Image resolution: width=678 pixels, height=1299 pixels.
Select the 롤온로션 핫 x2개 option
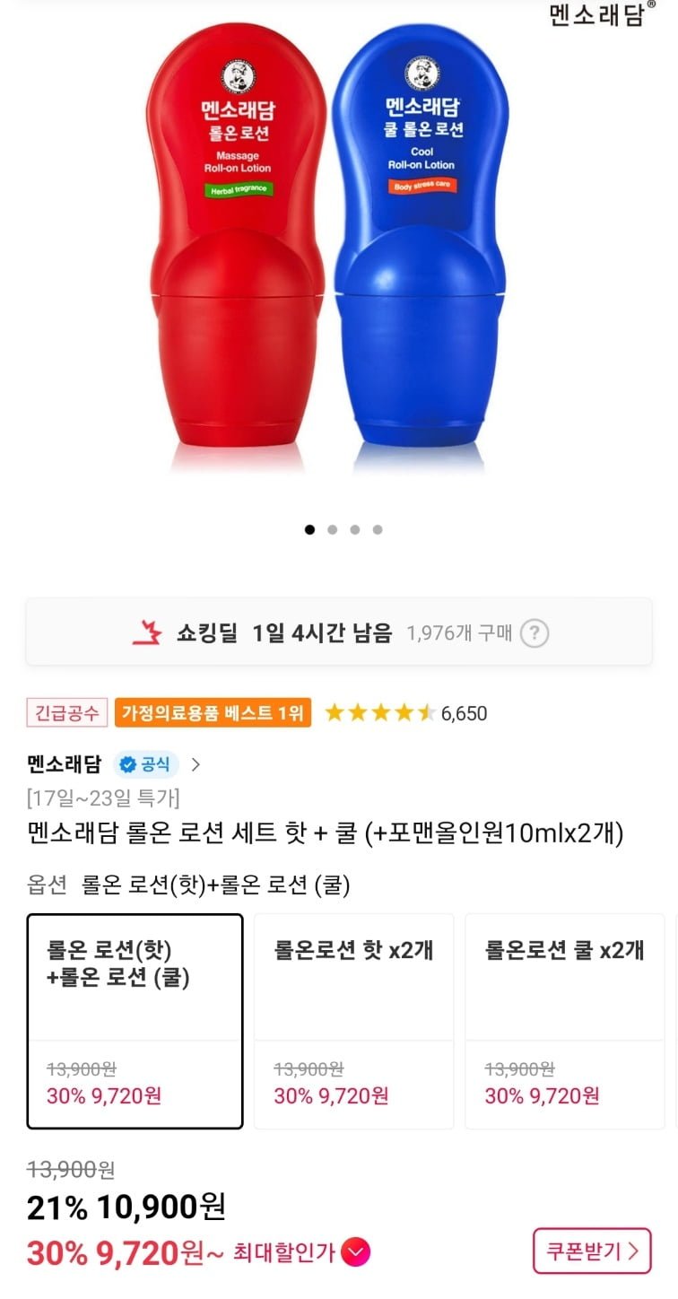tap(353, 1020)
